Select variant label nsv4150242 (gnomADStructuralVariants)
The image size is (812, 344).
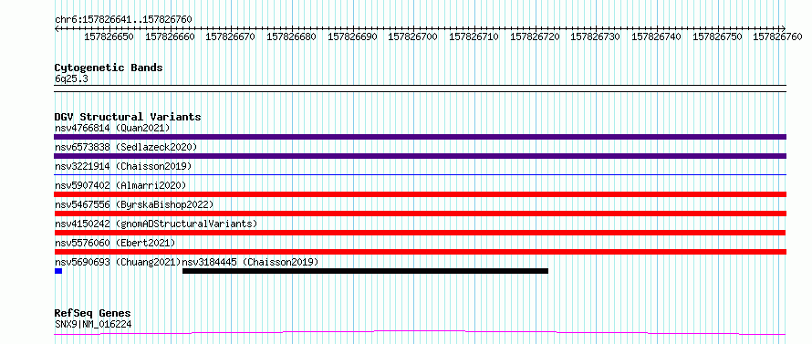coord(156,224)
